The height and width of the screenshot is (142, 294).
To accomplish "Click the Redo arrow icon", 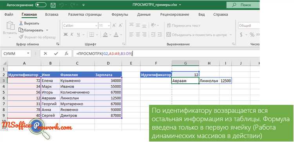I will (73, 5).
